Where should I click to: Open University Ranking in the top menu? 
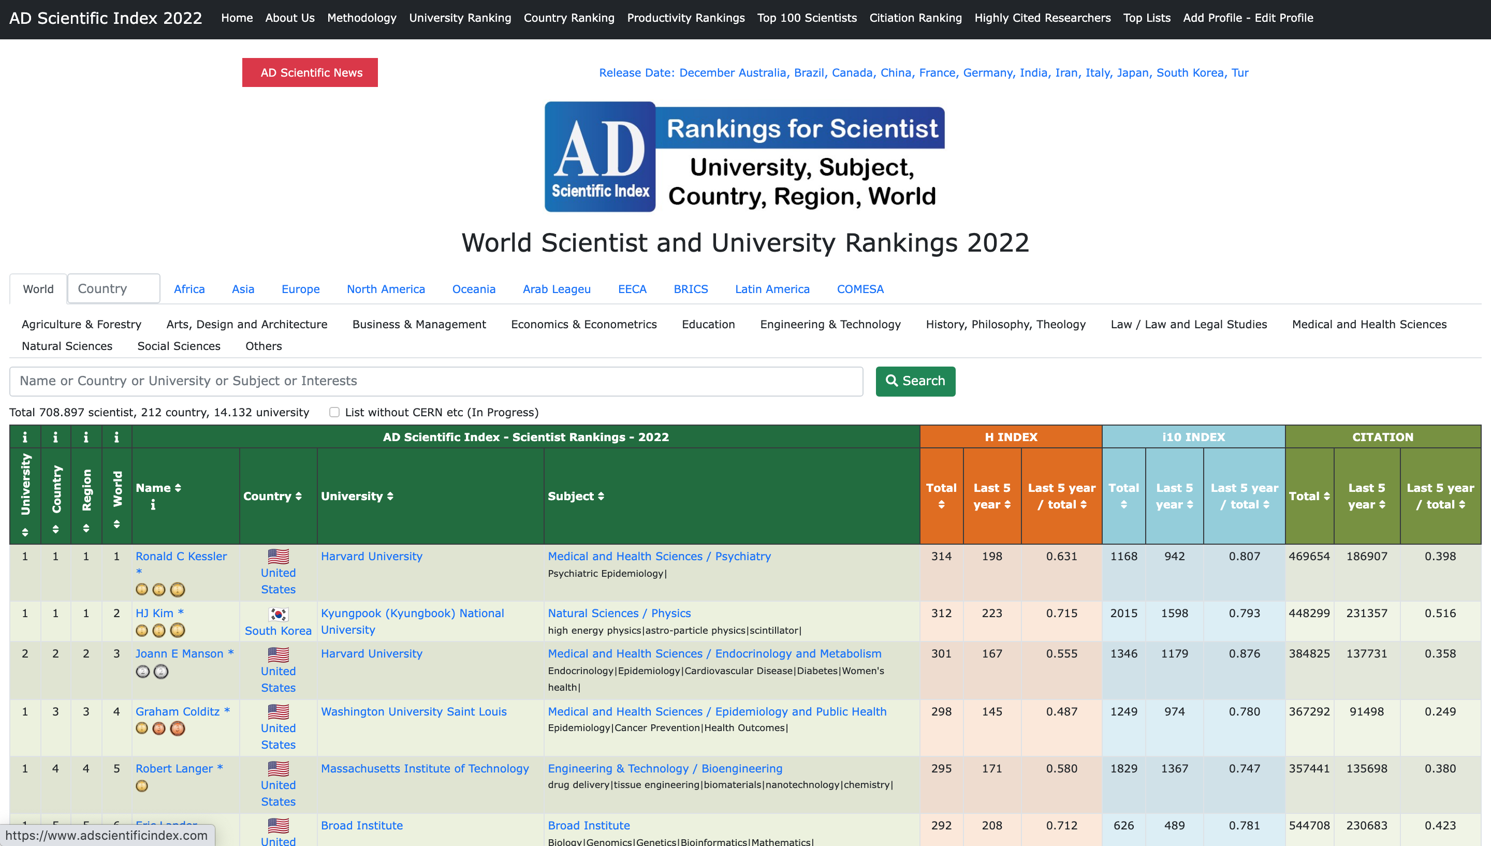coord(459,18)
